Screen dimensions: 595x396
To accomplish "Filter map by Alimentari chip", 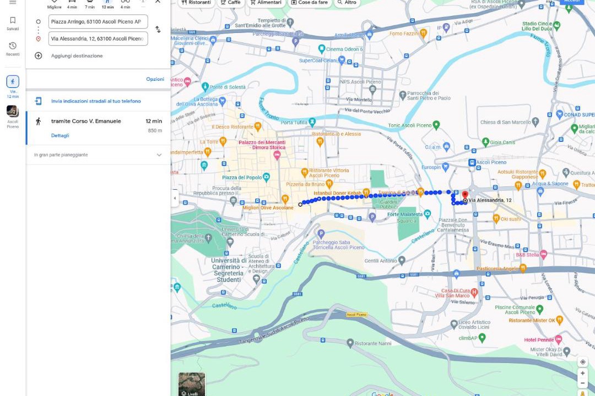I will click(266, 2).
